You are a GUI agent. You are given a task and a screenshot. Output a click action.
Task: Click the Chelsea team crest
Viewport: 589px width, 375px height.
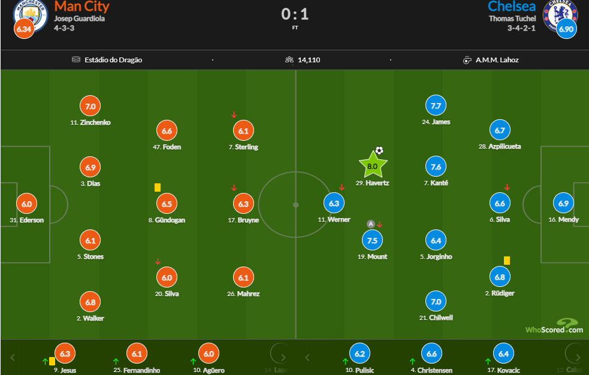[560, 14]
